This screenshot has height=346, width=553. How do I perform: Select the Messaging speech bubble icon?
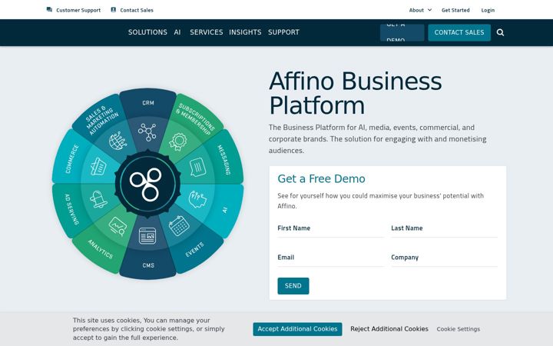pyautogui.click(x=197, y=168)
